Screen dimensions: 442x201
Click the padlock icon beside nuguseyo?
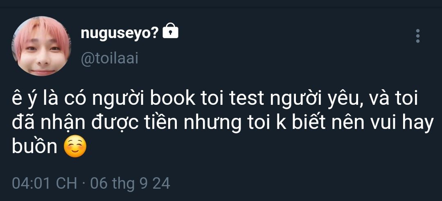[171, 30]
